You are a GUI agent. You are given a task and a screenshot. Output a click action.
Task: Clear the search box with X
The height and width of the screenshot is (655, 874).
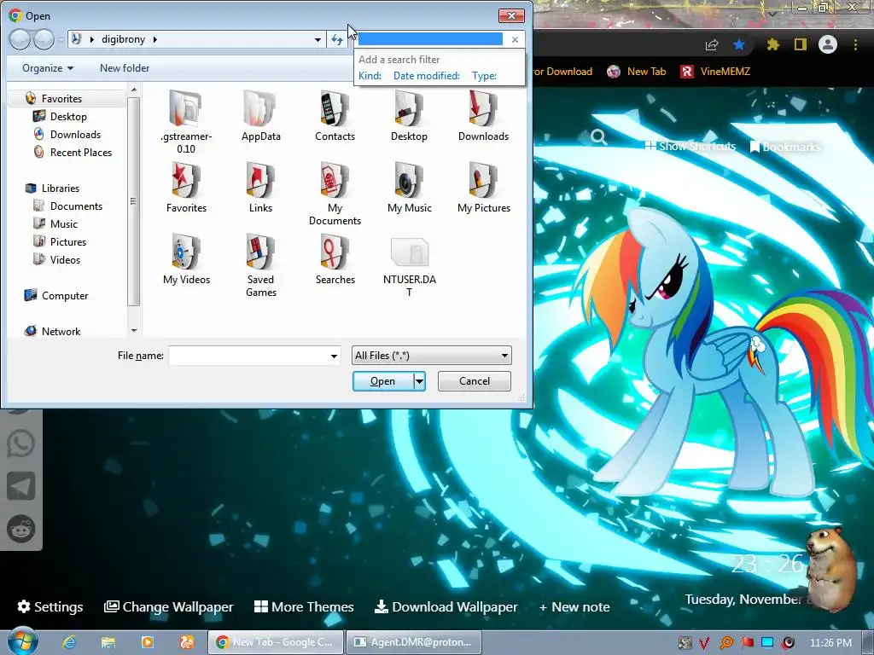point(515,39)
